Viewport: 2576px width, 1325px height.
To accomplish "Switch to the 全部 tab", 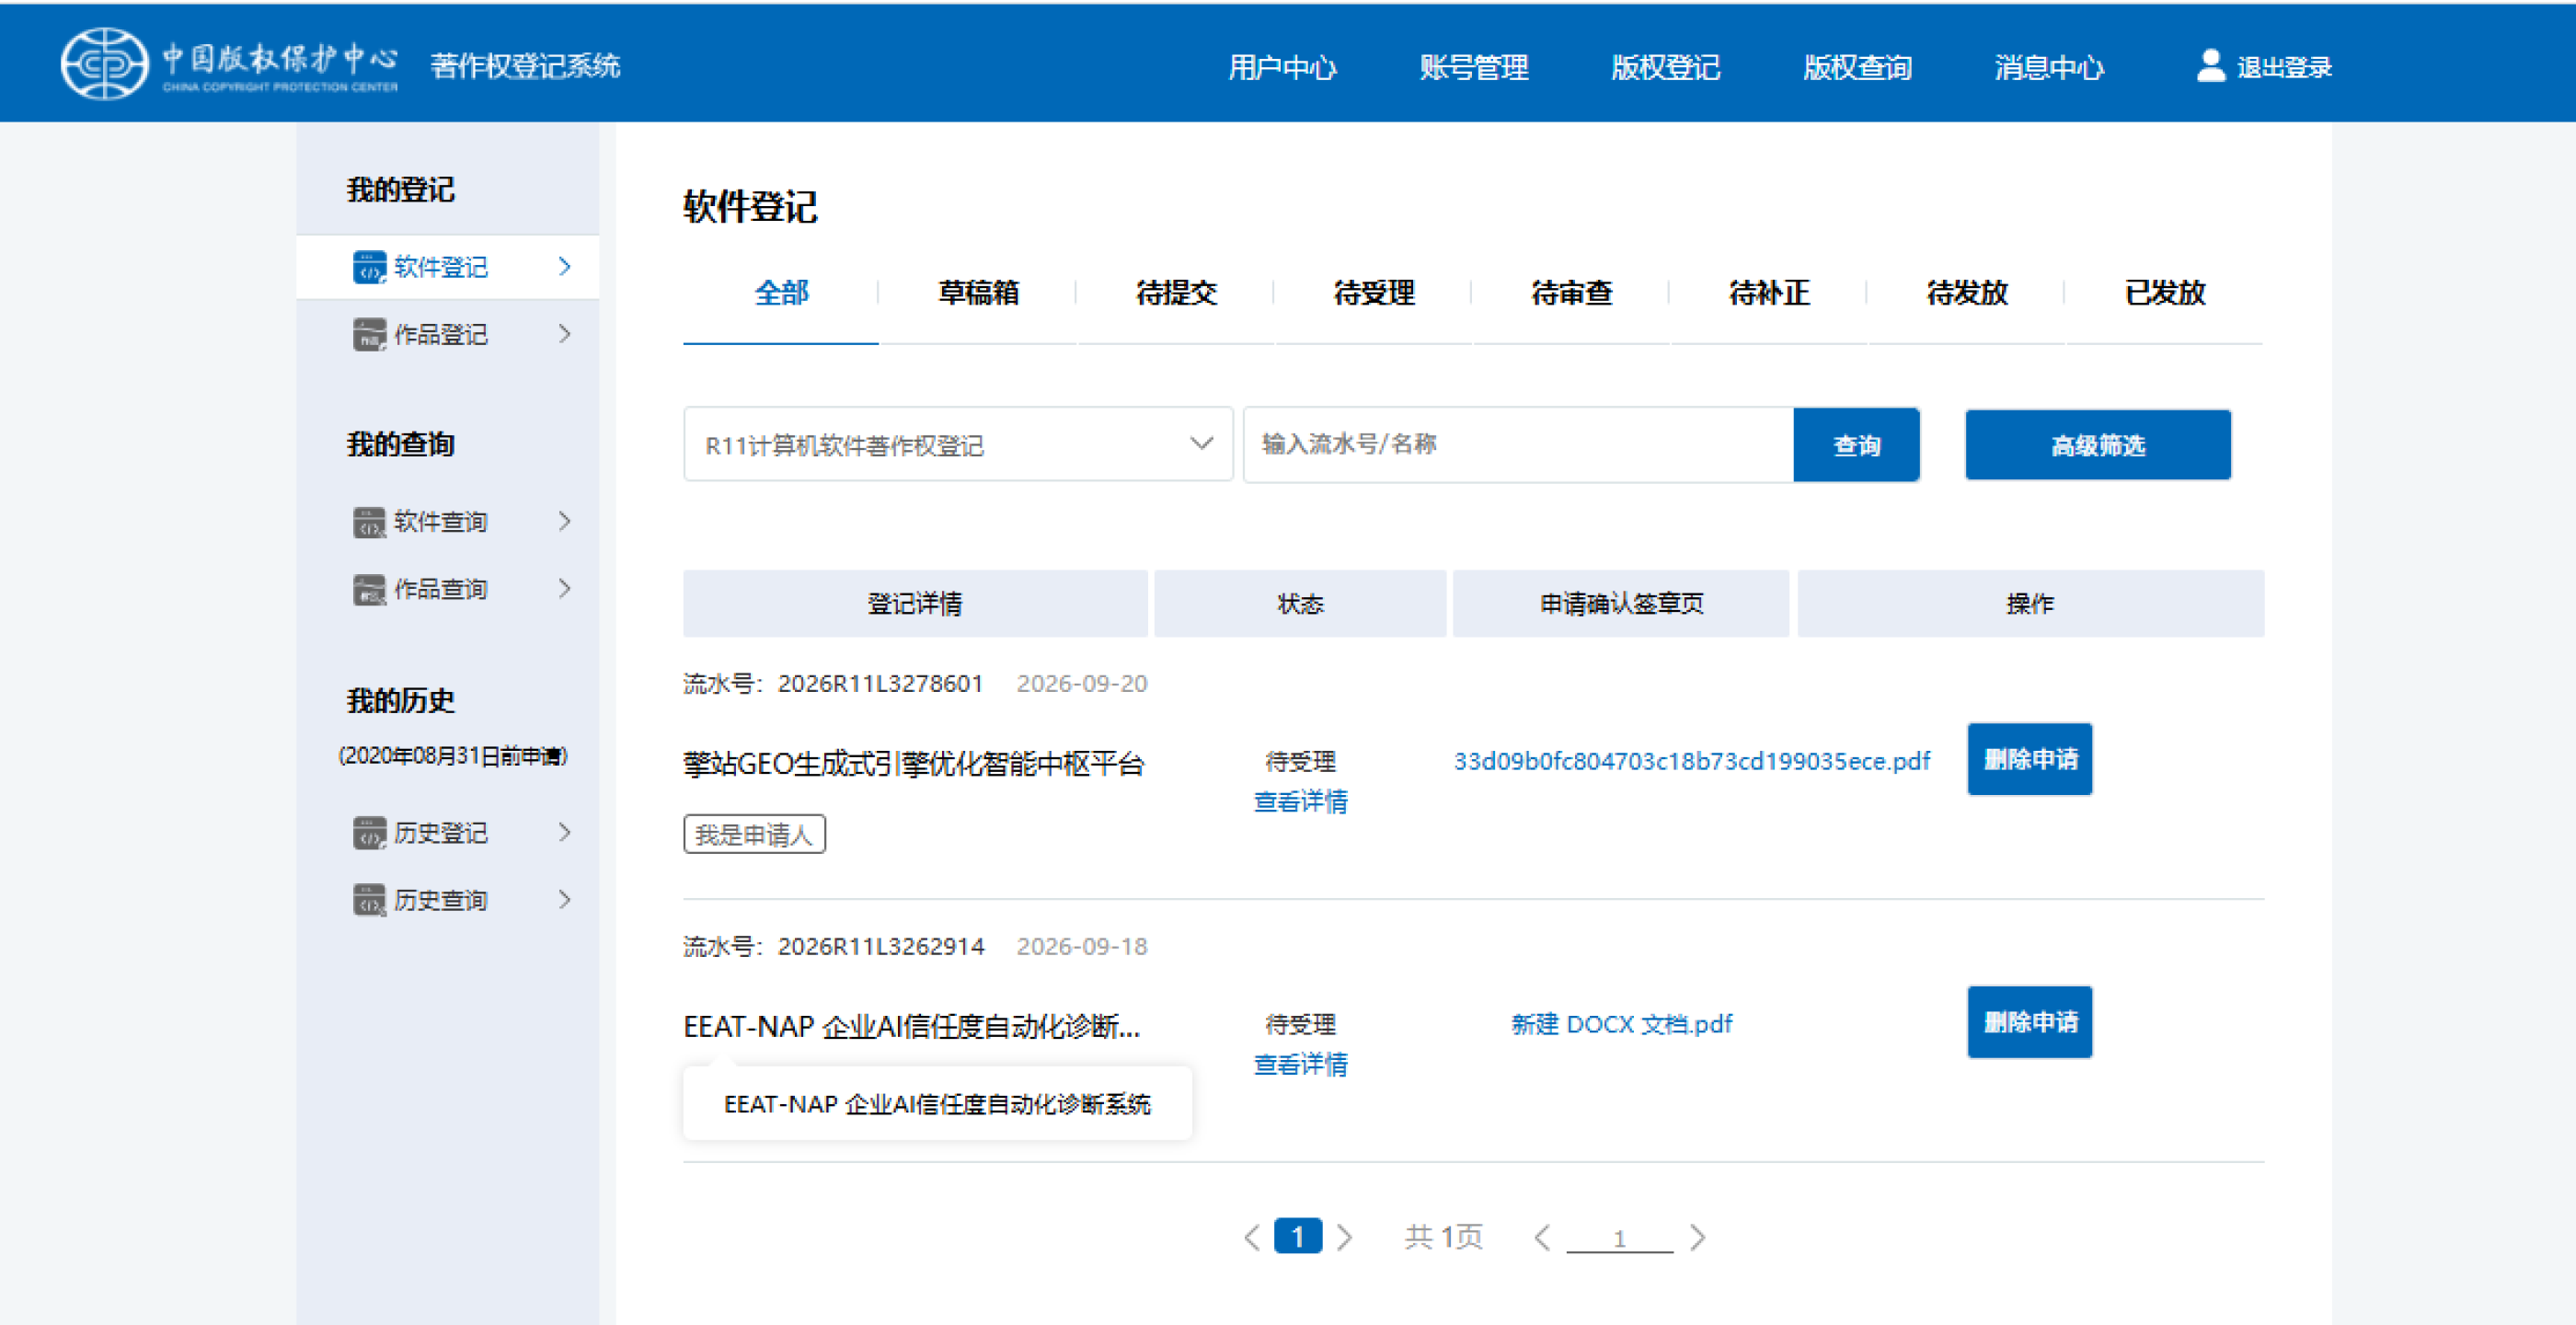I will point(781,293).
